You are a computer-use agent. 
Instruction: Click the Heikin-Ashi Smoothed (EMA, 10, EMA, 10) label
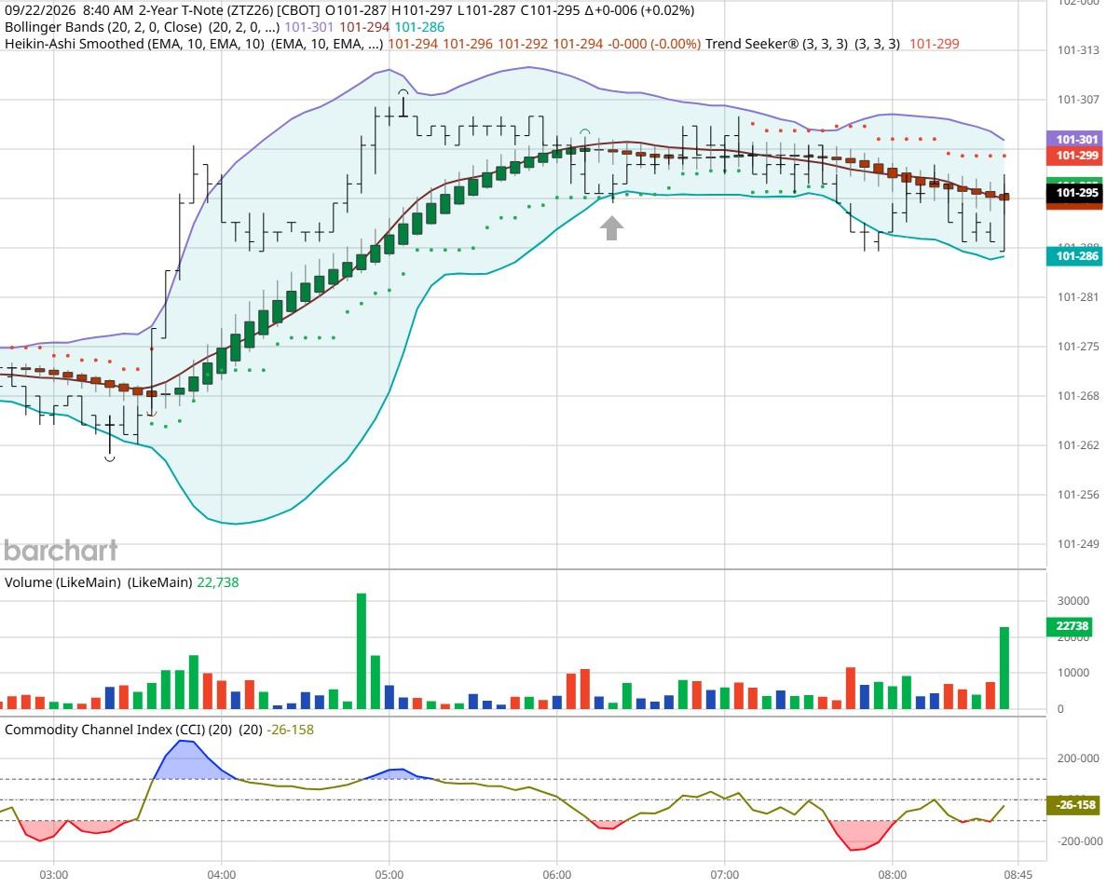(134, 44)
